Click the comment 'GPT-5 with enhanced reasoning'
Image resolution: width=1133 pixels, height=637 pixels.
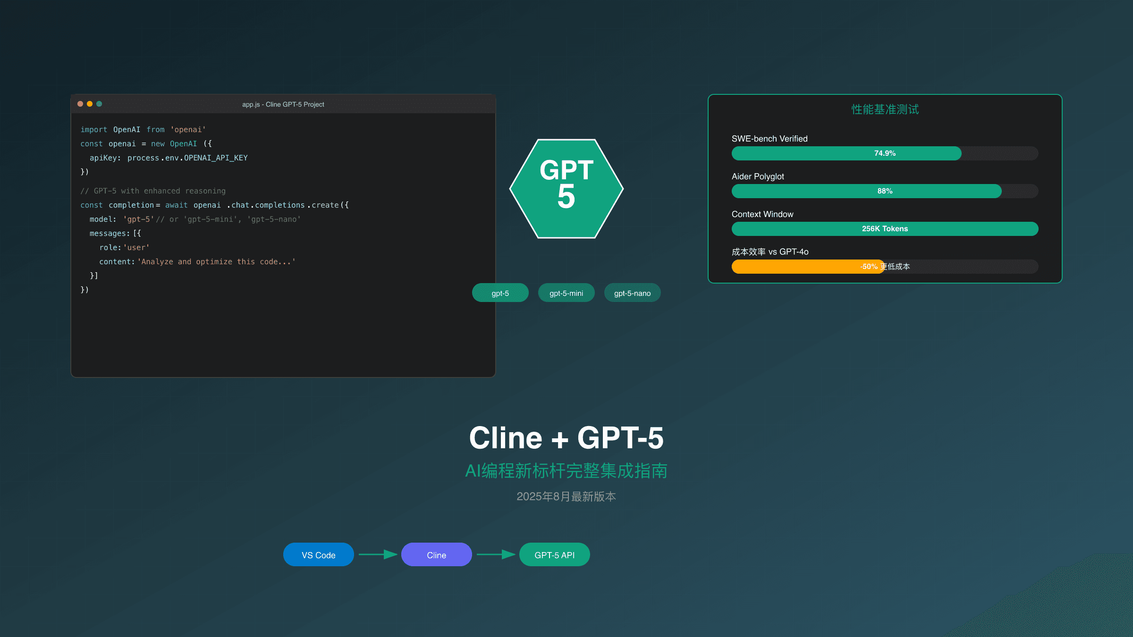[x=153, y=191]
